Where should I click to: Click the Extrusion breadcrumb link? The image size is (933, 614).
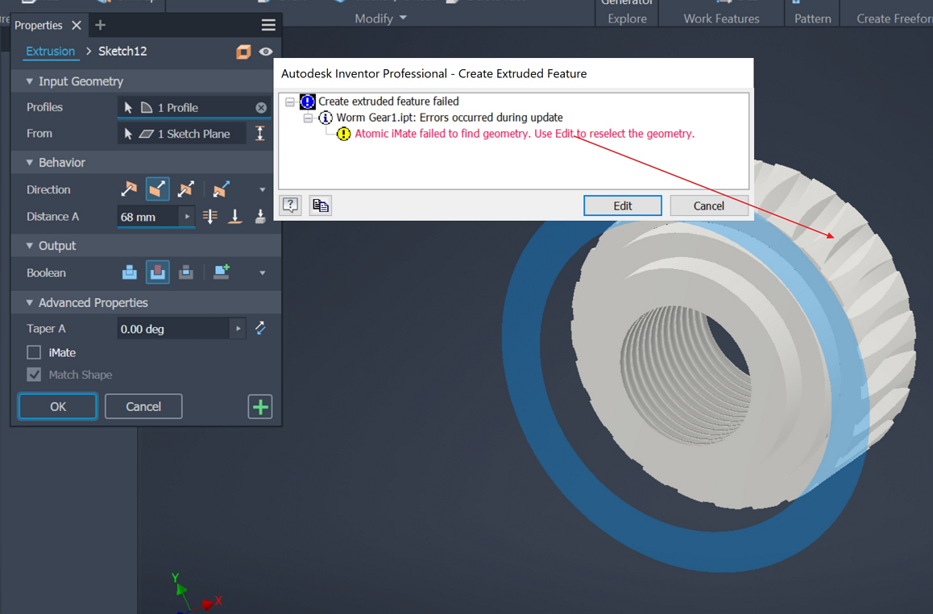(x=50, y=52)
